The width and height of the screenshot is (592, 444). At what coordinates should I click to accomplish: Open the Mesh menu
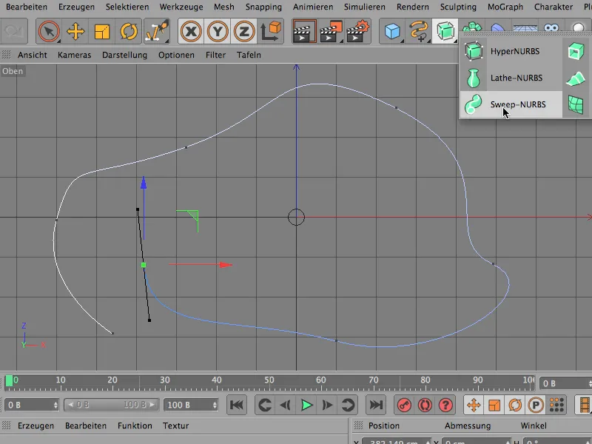224,7
